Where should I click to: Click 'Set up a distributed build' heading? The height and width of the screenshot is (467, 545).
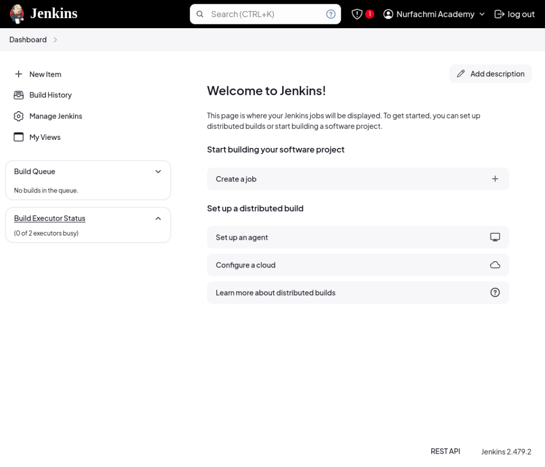pyautogui.click(x=255, y=209)
